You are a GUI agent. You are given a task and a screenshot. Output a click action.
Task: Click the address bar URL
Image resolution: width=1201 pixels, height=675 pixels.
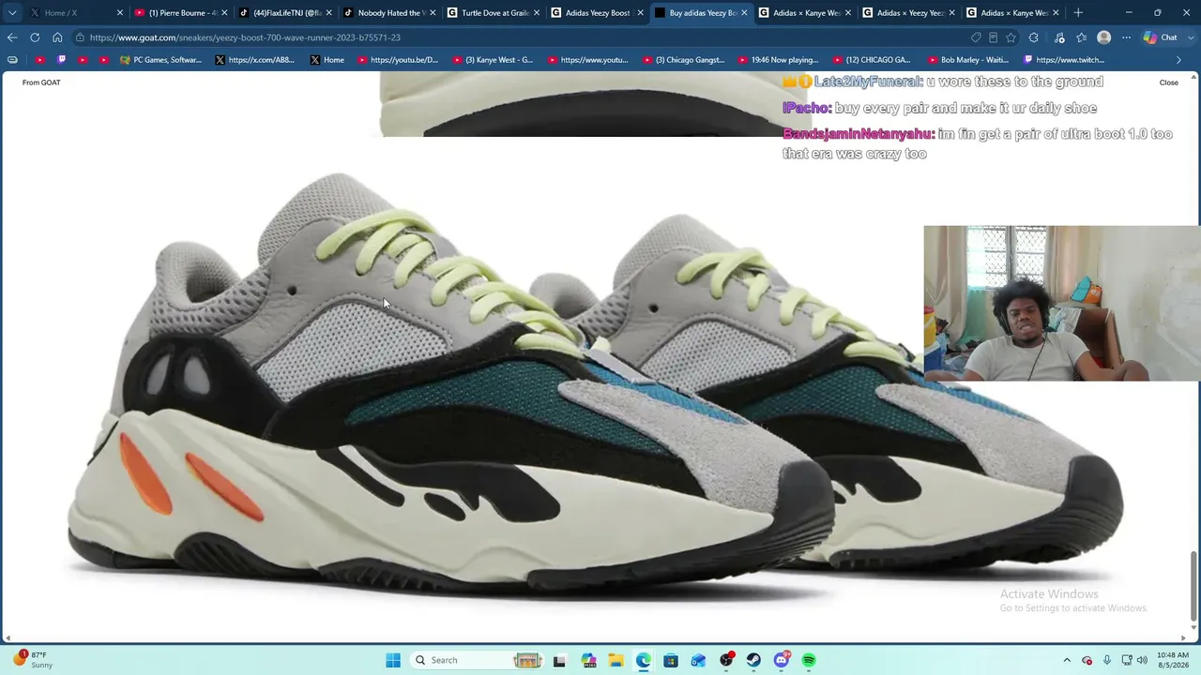pos(245,37)
